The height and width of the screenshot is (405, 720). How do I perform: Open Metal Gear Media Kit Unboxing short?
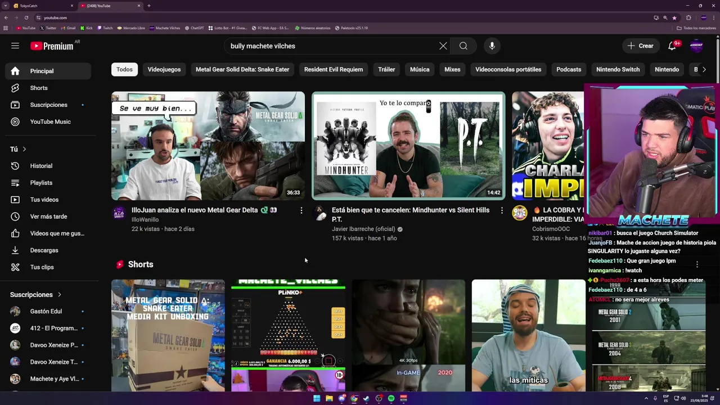pyautogui.click(x=168, y=335)
